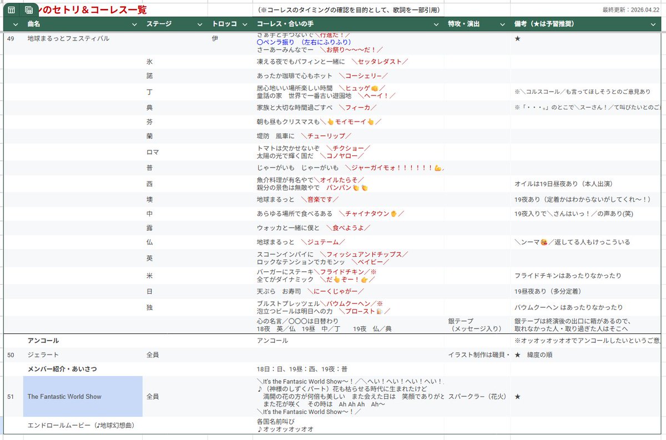
Task: Click the メンバー紹介・あいさつ row label
Action: (63, 369)
